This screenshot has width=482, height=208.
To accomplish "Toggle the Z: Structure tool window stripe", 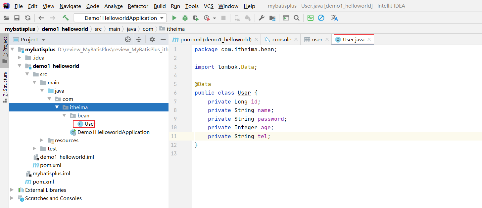I will 5,87.
